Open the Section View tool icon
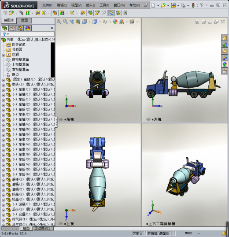Viewport: 229px width, 237px height. pos(78,22)
